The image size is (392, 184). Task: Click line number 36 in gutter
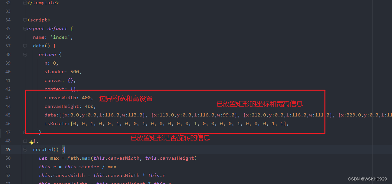pyautogui.click(x=8, y=37)
